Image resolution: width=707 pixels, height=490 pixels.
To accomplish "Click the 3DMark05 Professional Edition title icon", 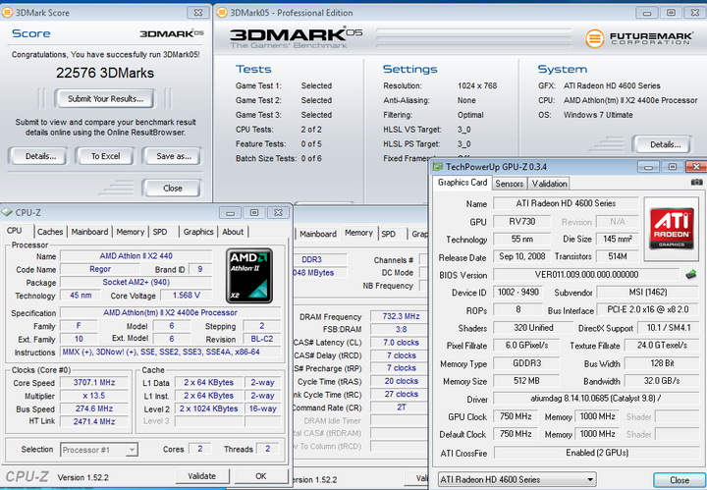I will tap(222, 12).
